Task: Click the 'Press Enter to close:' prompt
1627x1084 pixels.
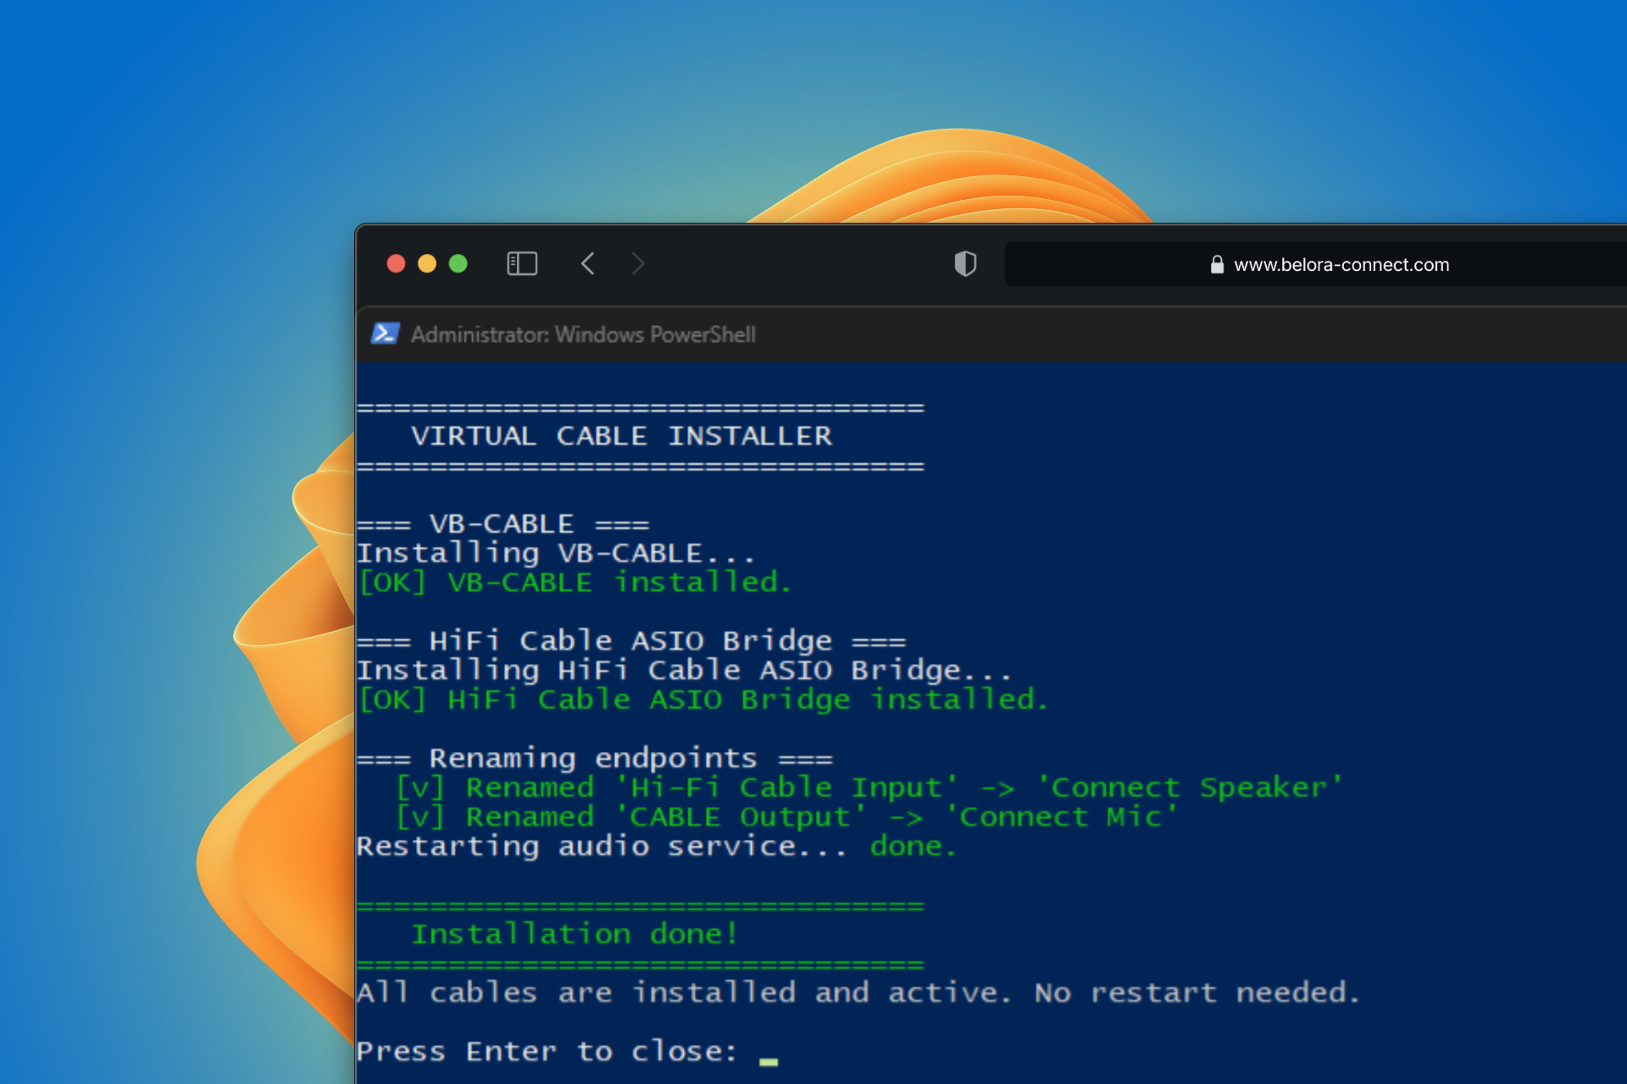Action: pos(547,1052)
